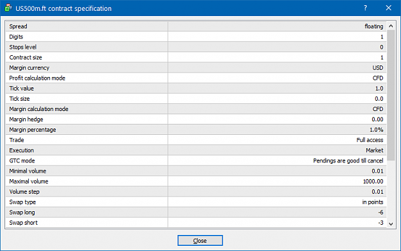Image resolution: width=401 pixels, height=251 pixels.
Task: Select the Swap long row label
Action: coord(22,212)
